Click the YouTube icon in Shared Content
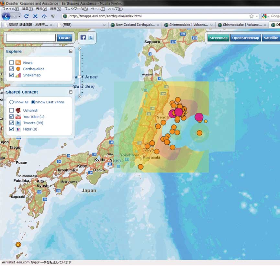The width and height of the screenshot is (280, 266). pos(18,117)
